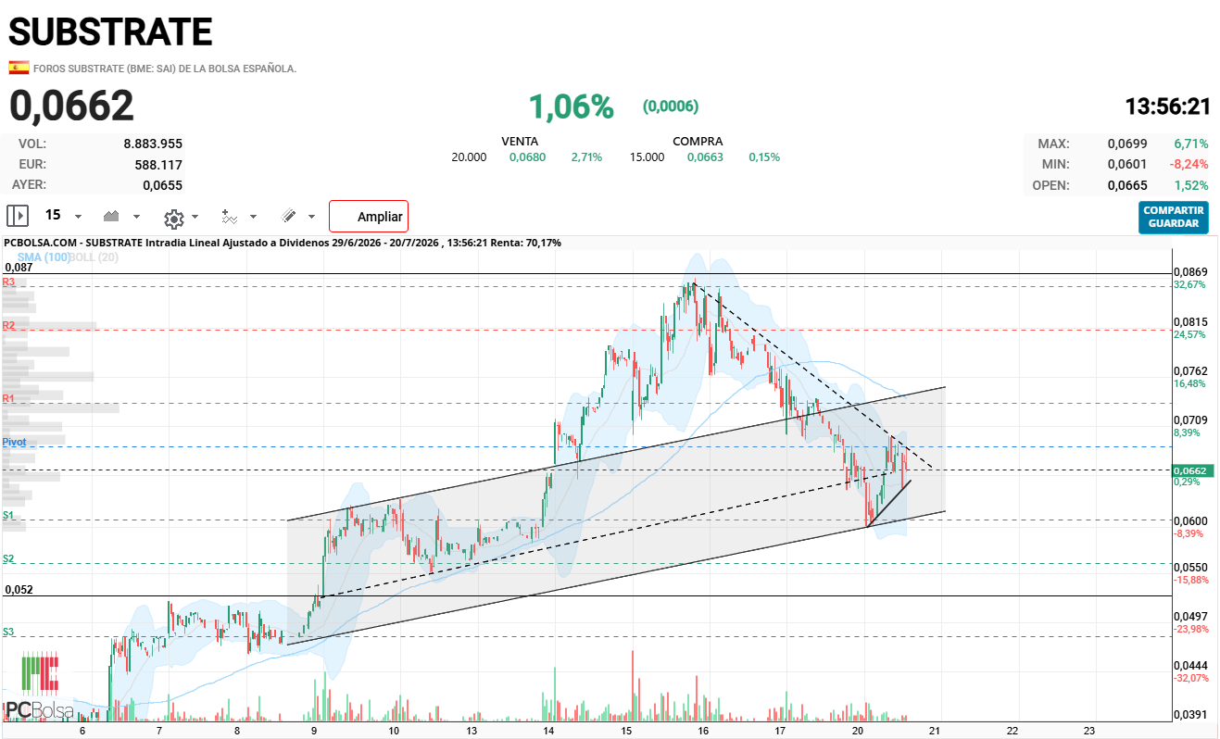Expand the chart type dropdown arrow
Image resolution: width=1220 pixels, height=739 pixels.
coord(137,217)
